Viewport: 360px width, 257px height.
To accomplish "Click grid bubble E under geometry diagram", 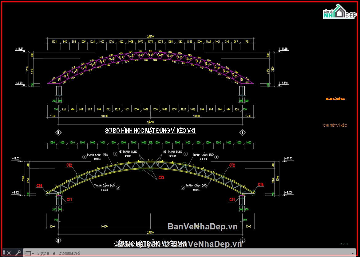I will click(243, 132).
